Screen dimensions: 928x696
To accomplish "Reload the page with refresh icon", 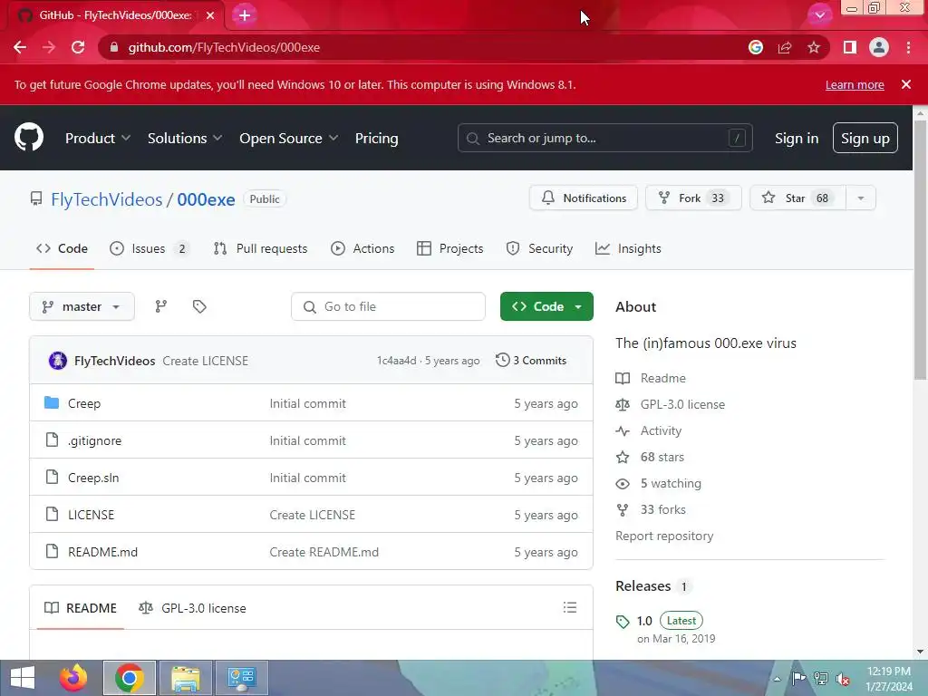I will [78, 47].
